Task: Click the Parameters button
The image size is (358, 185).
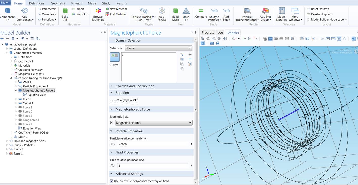Action: click(x=47, y=9)
